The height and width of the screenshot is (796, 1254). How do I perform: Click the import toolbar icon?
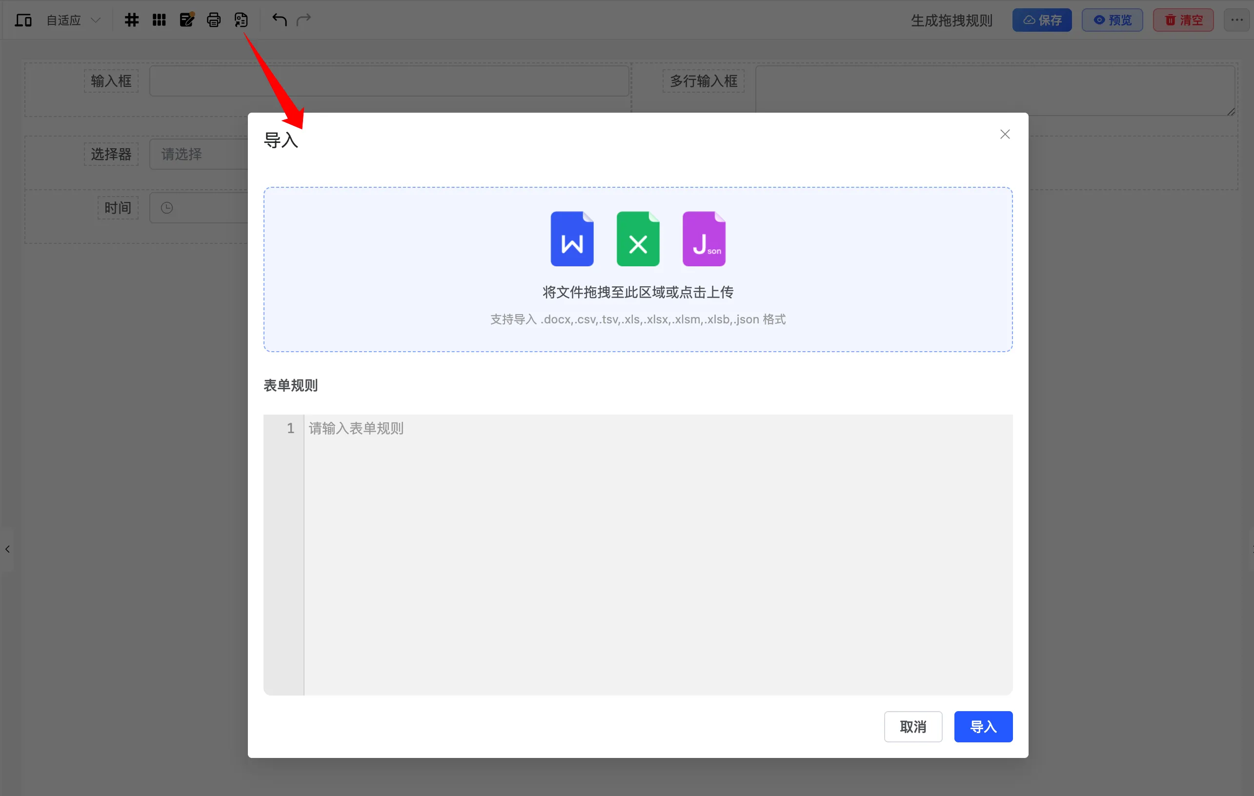click(241, 20)
